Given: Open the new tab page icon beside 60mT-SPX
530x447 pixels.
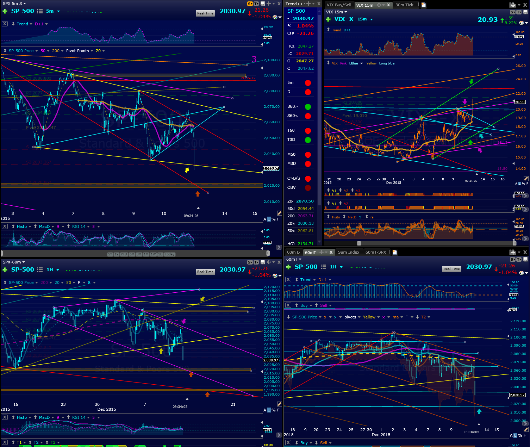Looking at the screenshot, I should (x=395, y=252).
